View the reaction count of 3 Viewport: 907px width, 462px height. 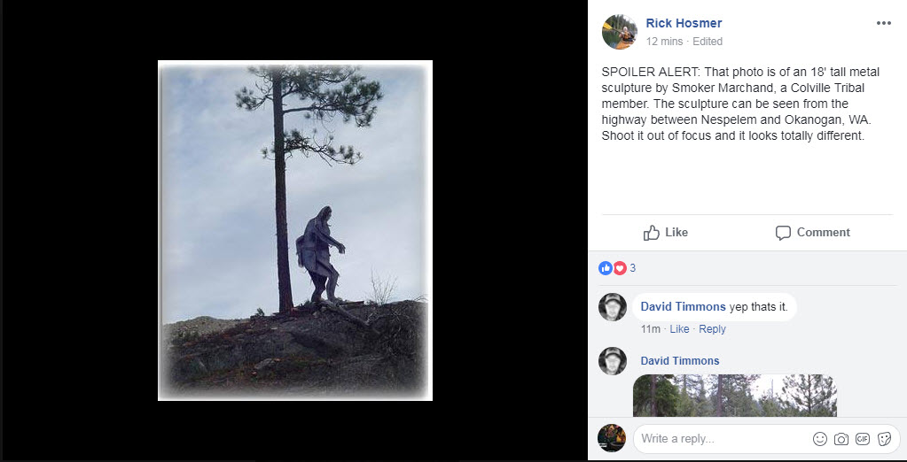[x=633, y=268]
